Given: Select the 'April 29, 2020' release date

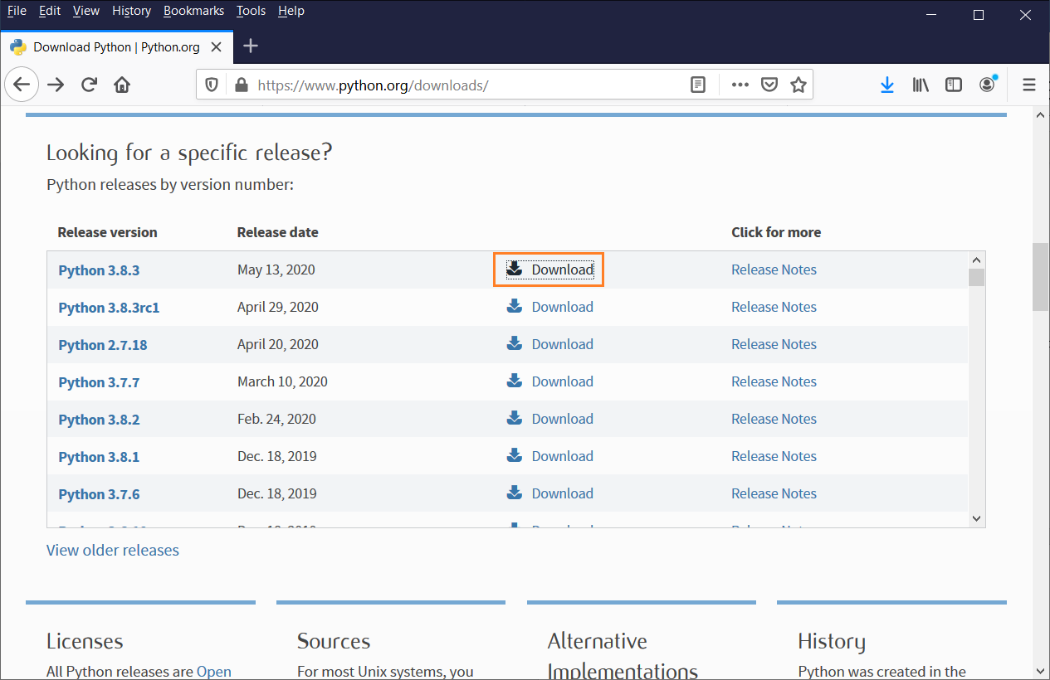Looking at the screenshot, I should [x=278, y=307].
